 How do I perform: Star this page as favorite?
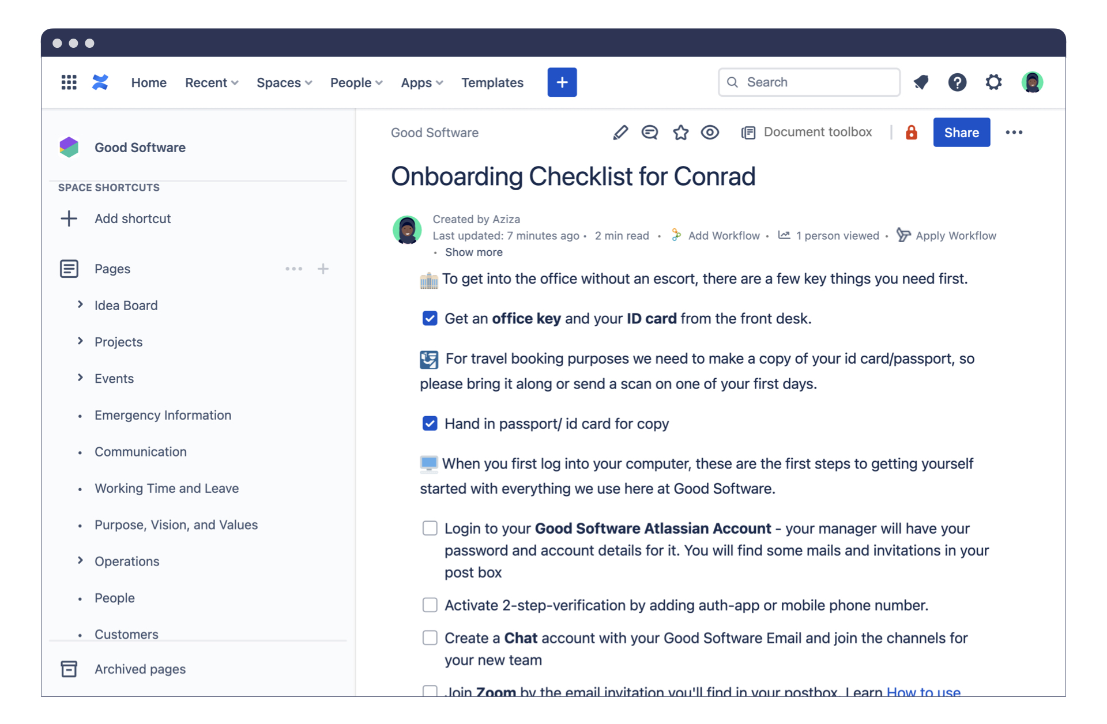[680, 133]
